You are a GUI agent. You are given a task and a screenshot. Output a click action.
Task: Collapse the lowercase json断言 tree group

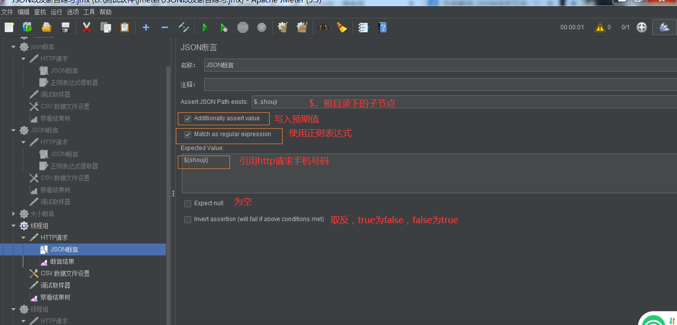pos(13,47)
